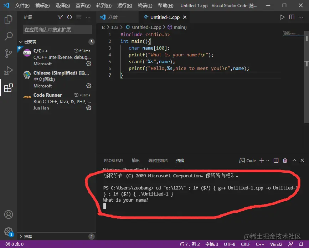Expand the 推荐 recommended section
The height and width of the screenshot is (248, 309).
tap(57, 236)
